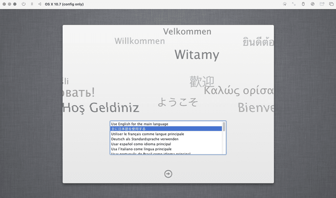The height and width of the screenshot is (198, 336).
Task: Select 'Usar español como idioma principal'
Action: click(166, 144)
